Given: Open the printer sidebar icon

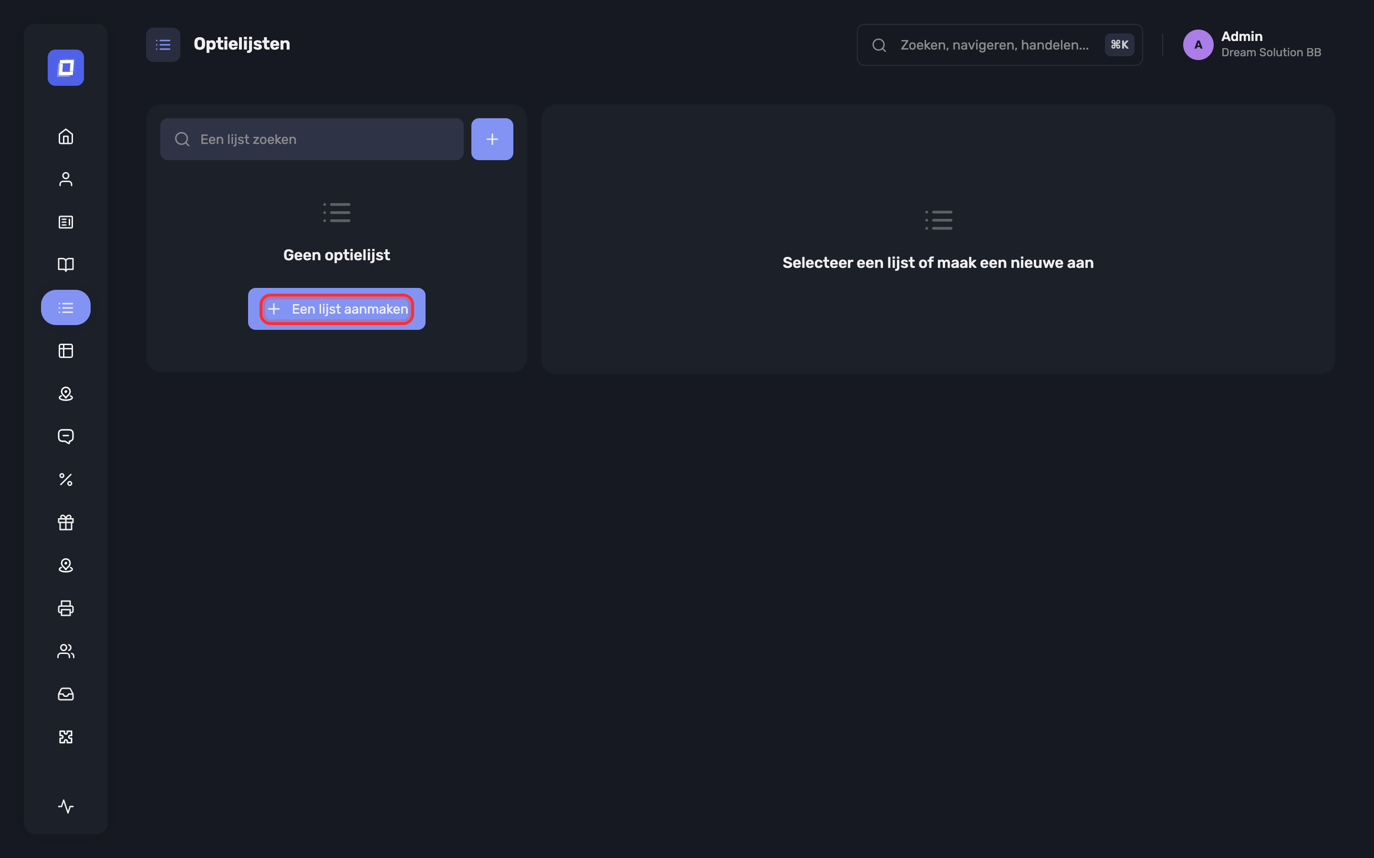Looking at the screenshot, I should click(x=66, y=608).
